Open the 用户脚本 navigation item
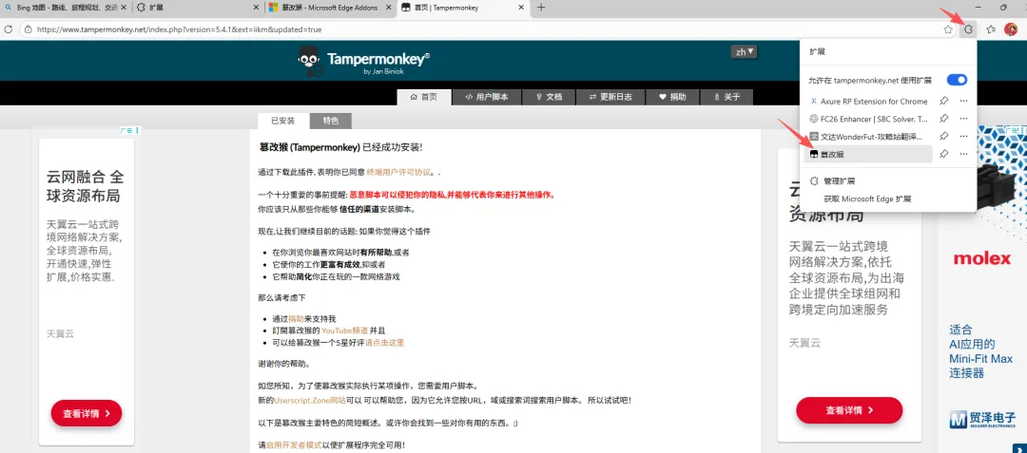The image size is (1027, 453). click(487, 97)
